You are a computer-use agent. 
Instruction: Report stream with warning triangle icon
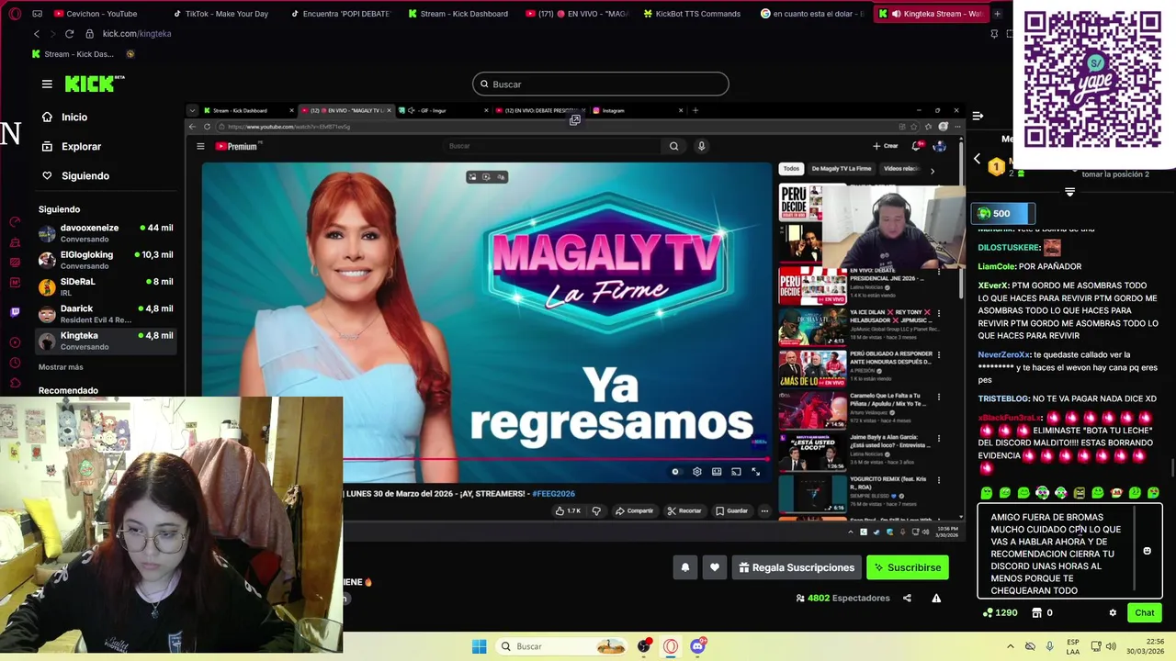(936, 599)
